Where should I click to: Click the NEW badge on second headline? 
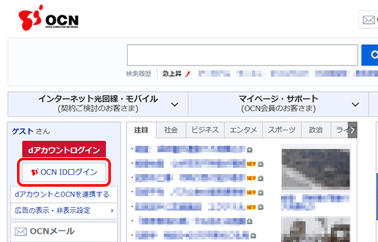pos(251,164)
